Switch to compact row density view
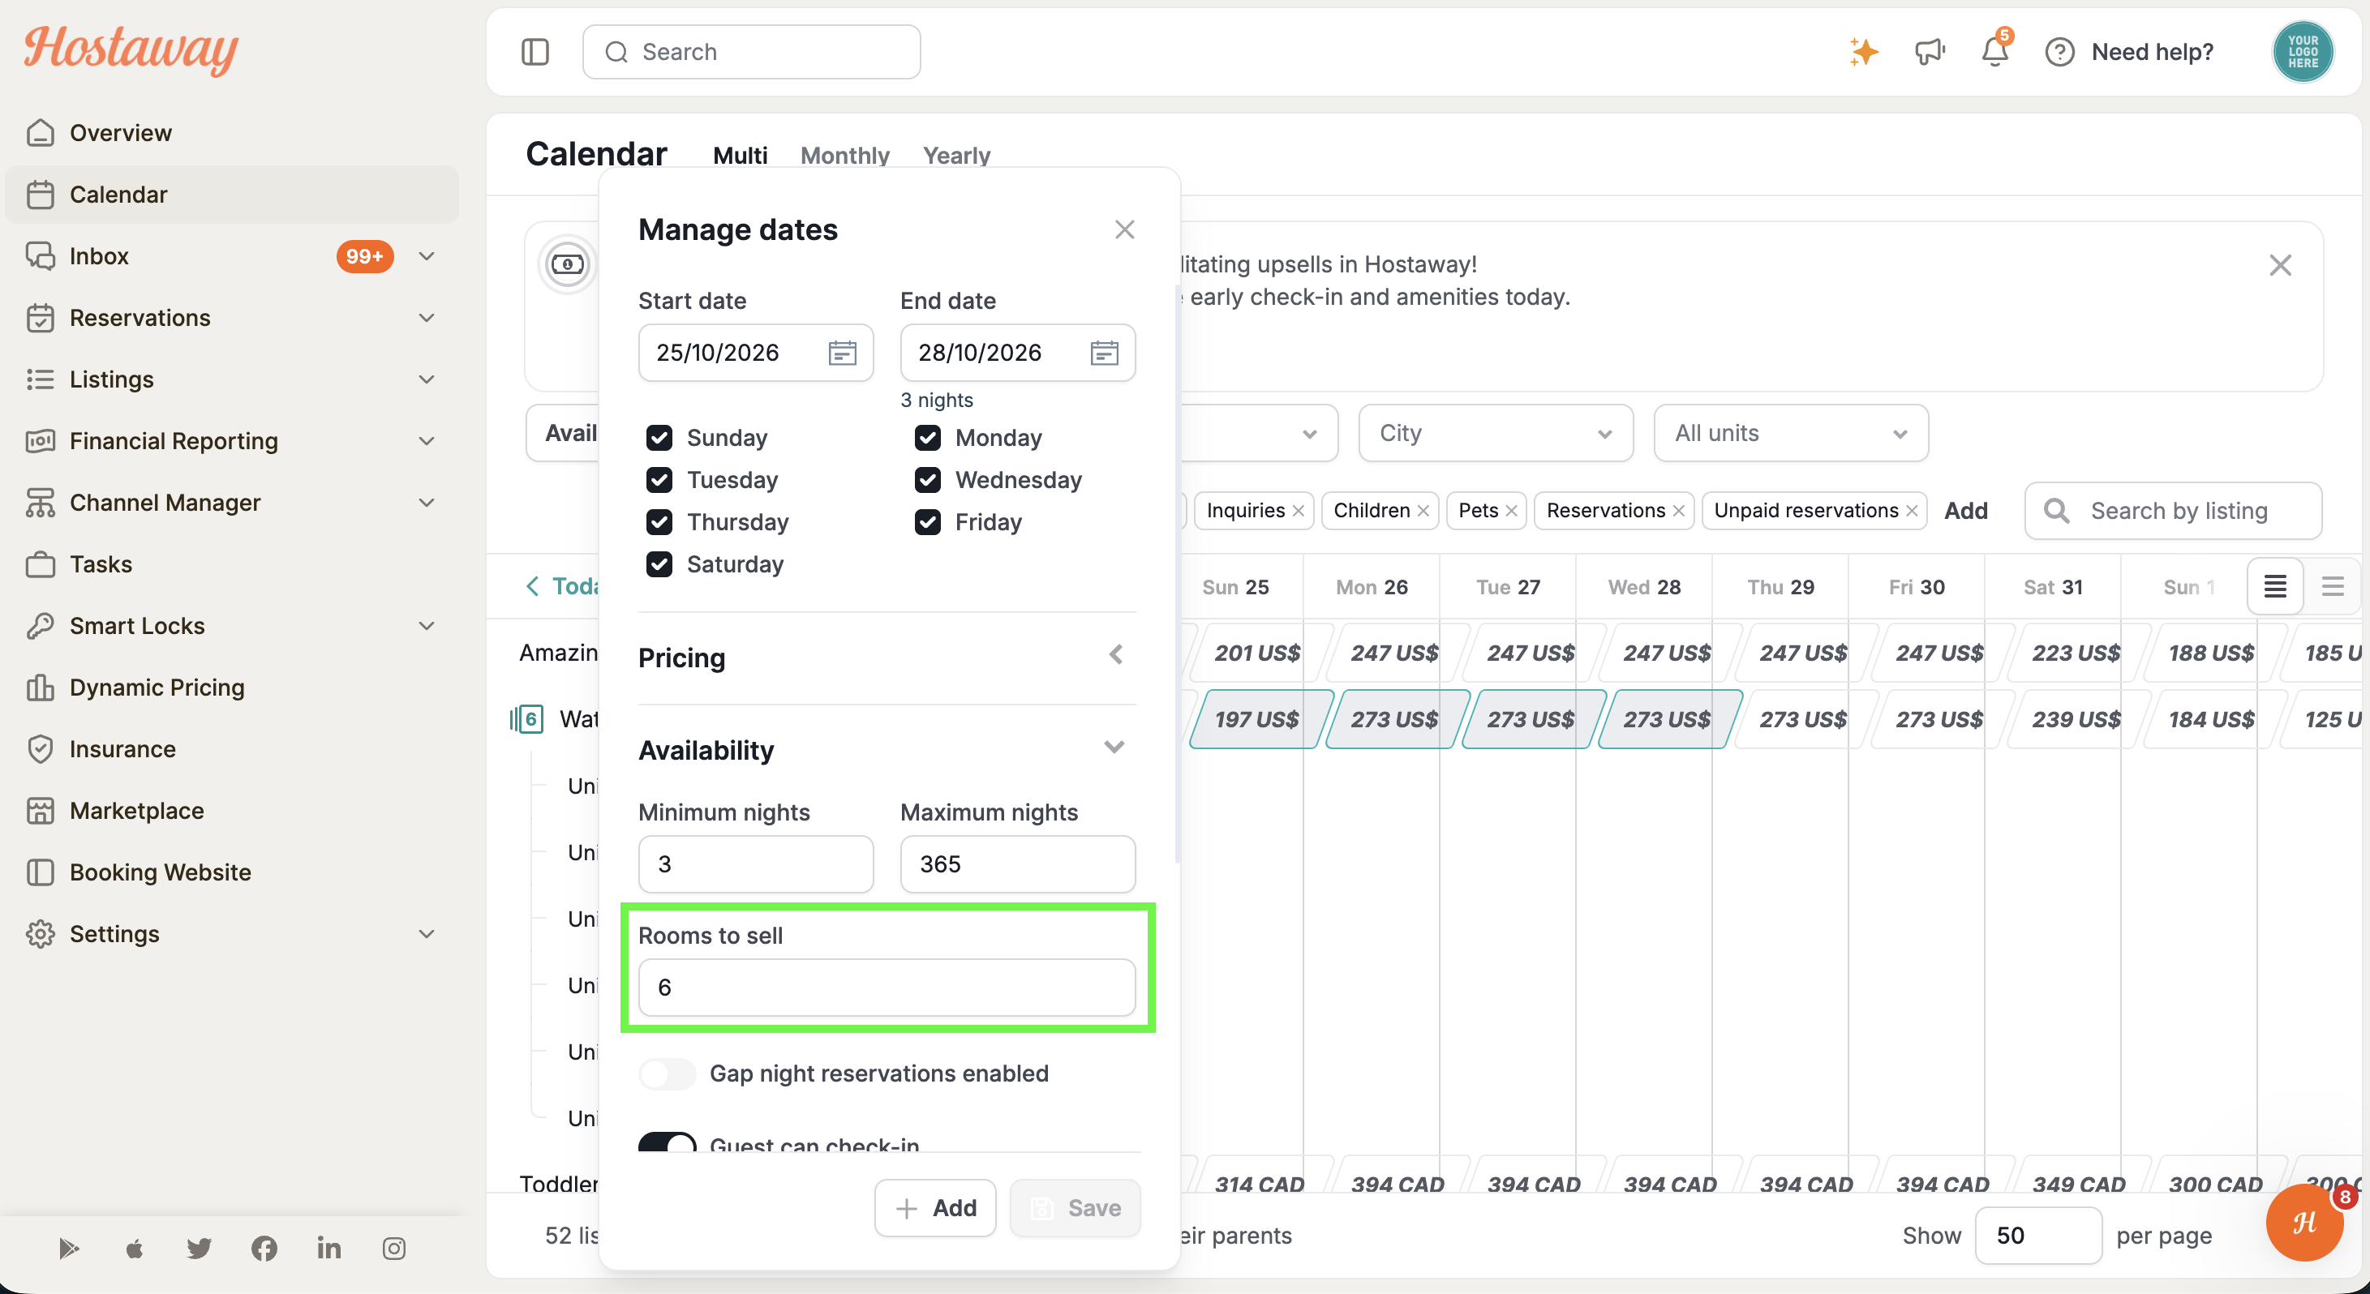Viewport: 2370px width, 1294px height. (x=2332, y=587)
